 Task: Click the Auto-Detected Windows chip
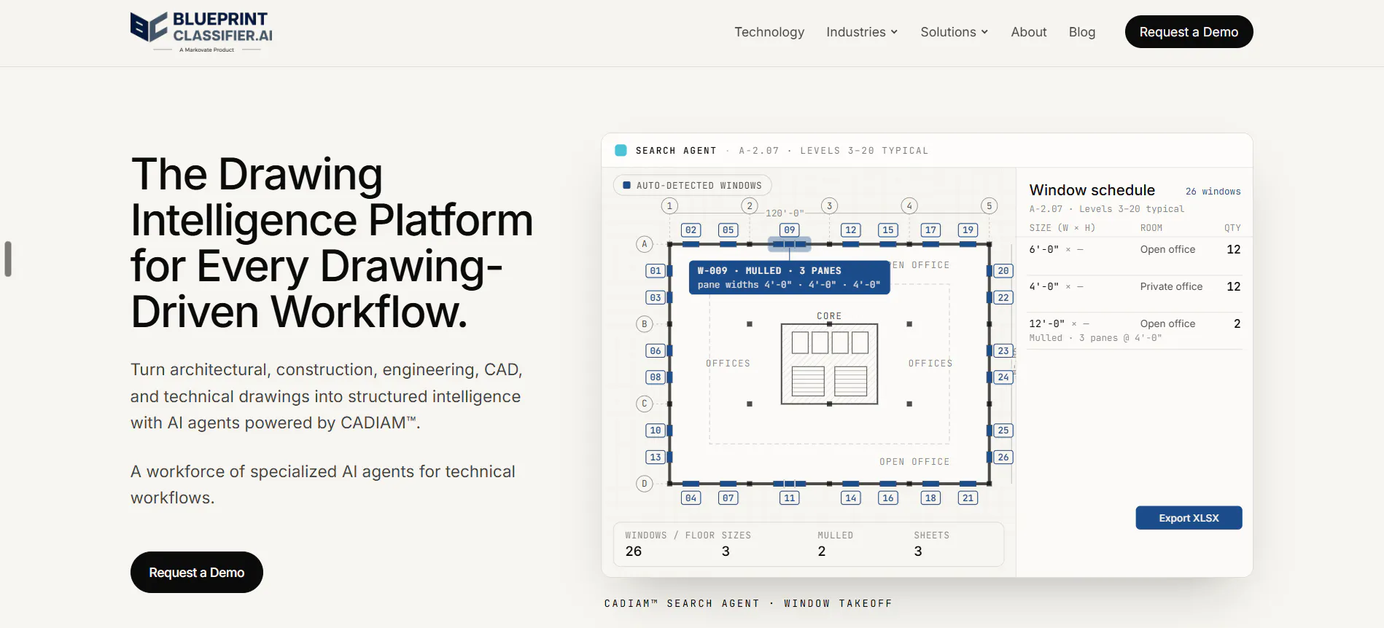pos(693,186)
